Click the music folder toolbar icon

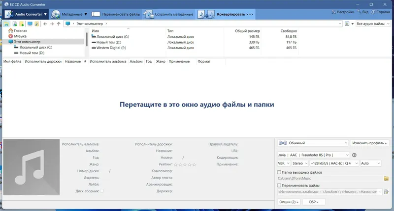click(x=36, y=24)
